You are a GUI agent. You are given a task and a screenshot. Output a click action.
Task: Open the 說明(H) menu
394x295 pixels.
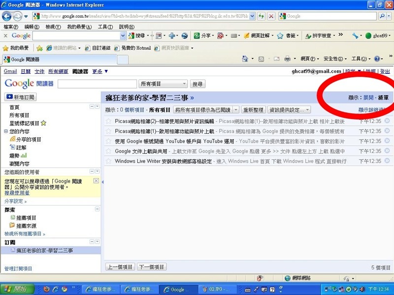127,27
